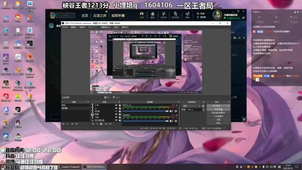Toggle visibility of the image source
This screenshot has width=302, height=170.
click(116, 114)
